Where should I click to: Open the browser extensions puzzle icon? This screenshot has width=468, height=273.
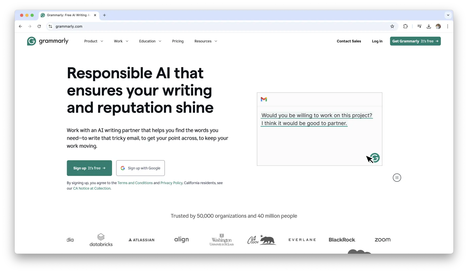click(405, 26)
